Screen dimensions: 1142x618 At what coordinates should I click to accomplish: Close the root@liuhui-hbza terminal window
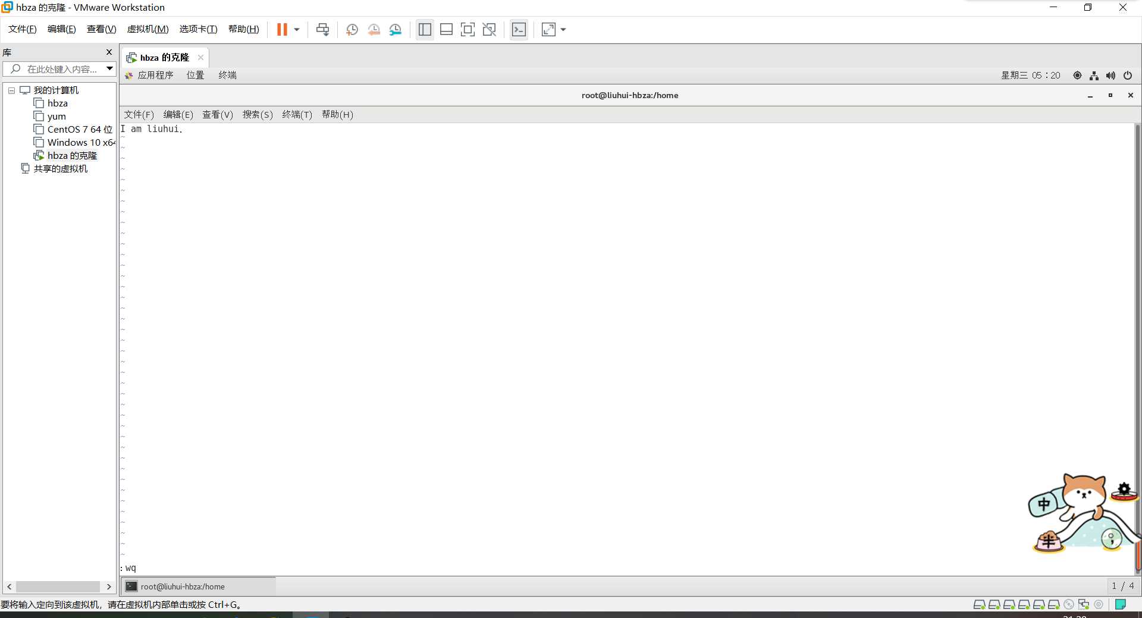pyautogui.click(x=1131, y=96)
